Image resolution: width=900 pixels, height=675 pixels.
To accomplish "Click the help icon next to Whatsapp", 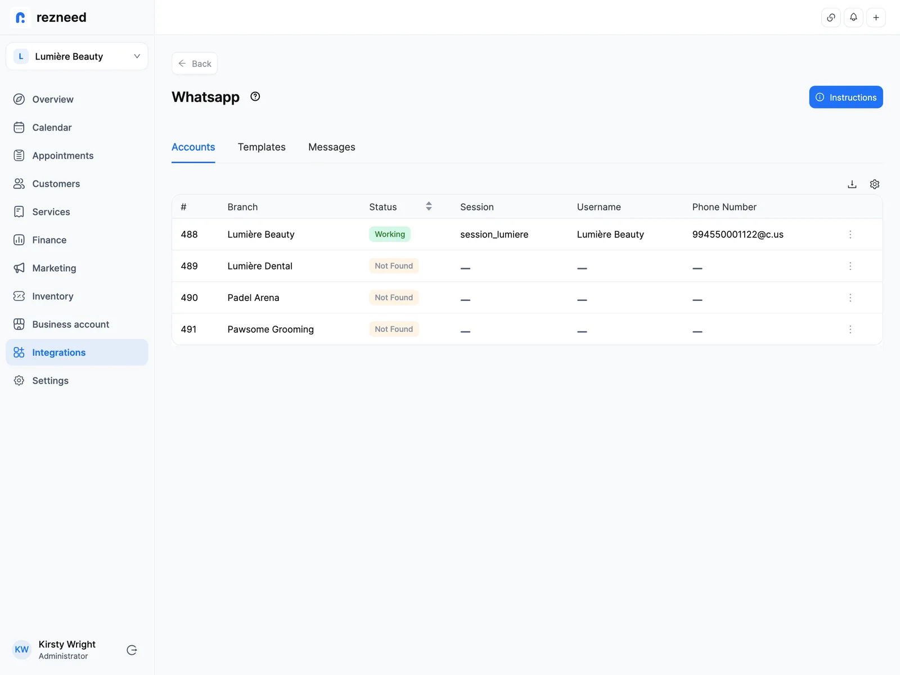I will pos(255,97).
